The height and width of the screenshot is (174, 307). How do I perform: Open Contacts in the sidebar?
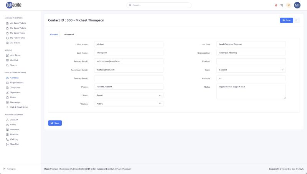pyautogui.click(x=14, y=78)
